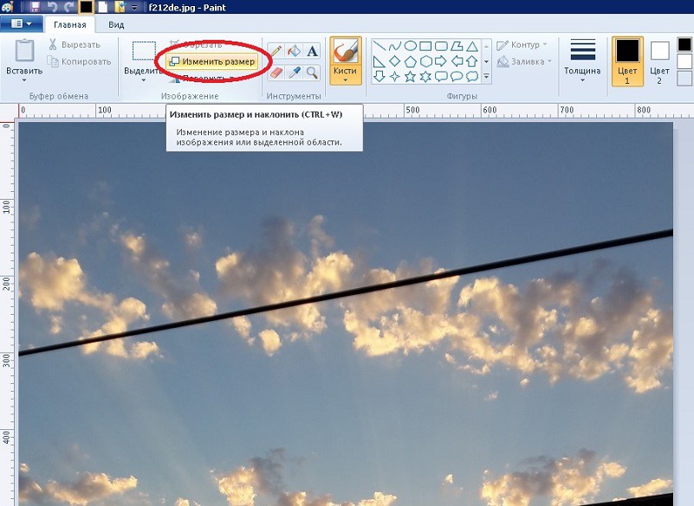694x506 pixels.
Task: Click the Изменить размер button
Action: tap(212, 61)
